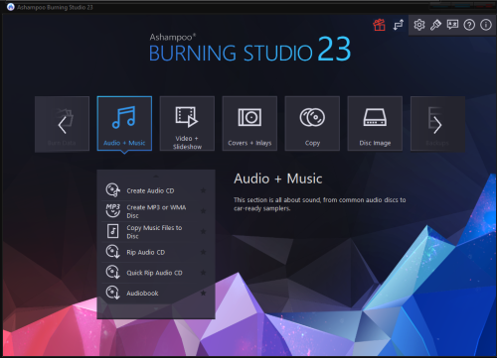
Task: Choose Rip Audio CD
Action: tap(156, 252)
